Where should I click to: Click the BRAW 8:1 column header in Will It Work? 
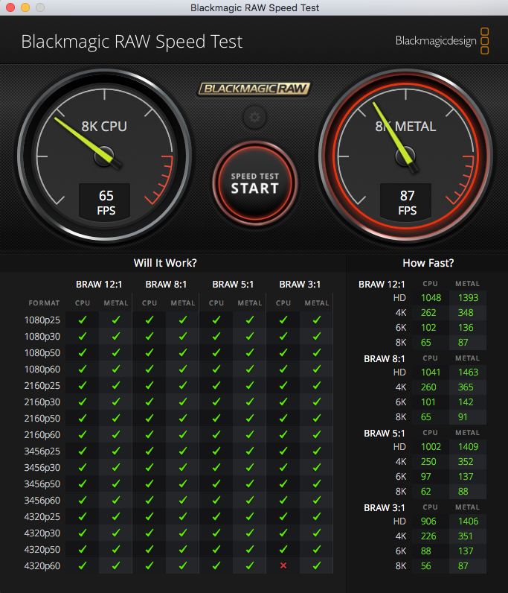[x=166, y=285]
